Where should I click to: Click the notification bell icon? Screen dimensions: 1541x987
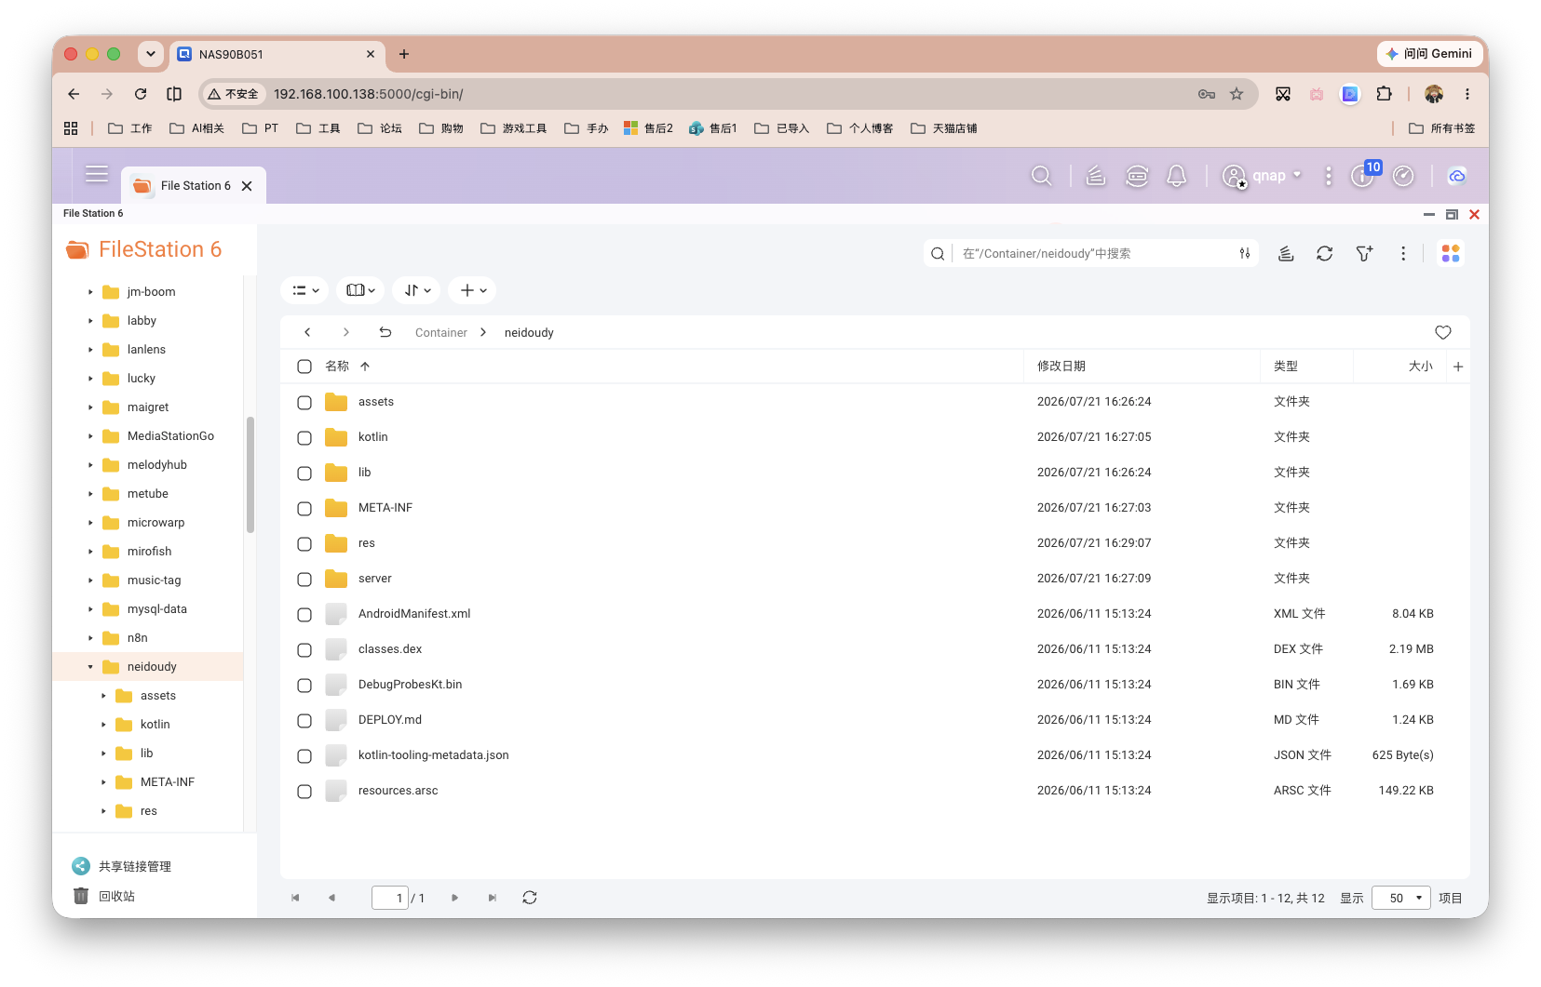click(x=1177, y=176)
